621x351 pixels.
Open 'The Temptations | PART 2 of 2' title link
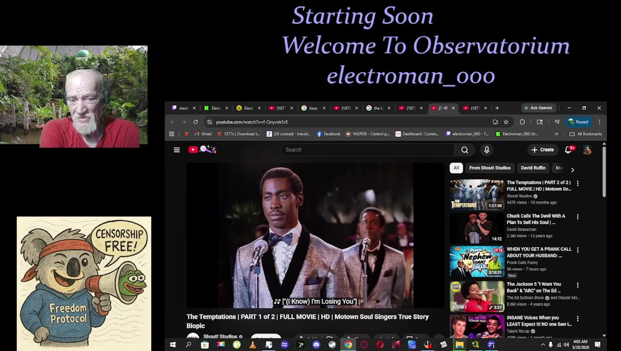[539, 186]
